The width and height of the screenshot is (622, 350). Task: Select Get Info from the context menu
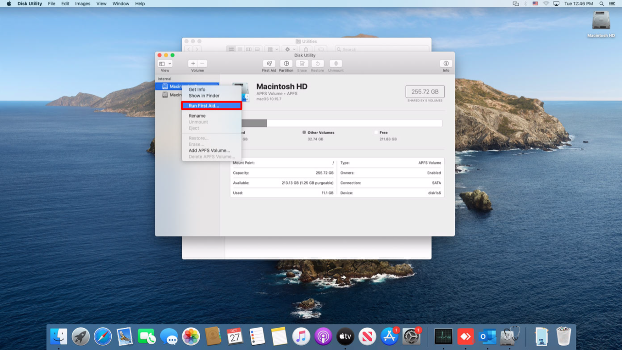click(x=197, y=89)
